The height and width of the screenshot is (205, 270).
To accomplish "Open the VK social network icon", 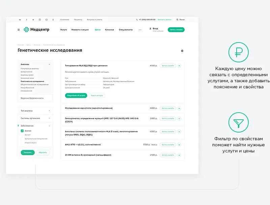I will point(20,20).
